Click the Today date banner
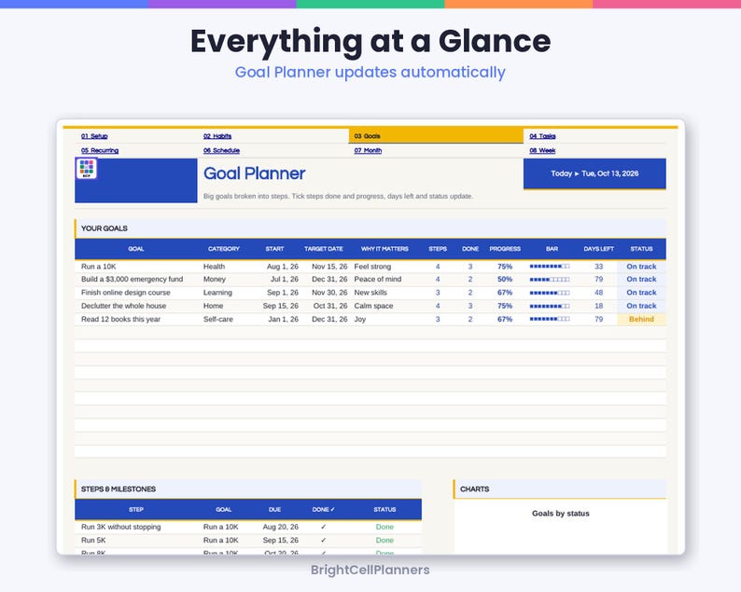741x592 pixels. coord(594,173)
